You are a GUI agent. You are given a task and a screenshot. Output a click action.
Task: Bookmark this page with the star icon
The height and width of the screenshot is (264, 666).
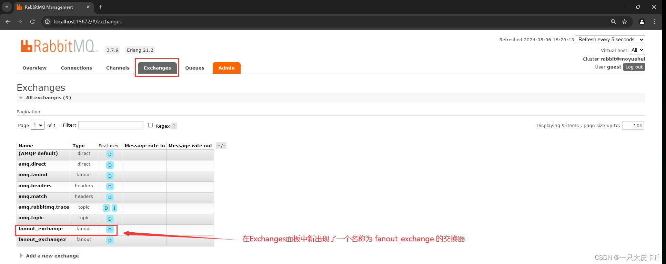(x=625, y=22)
